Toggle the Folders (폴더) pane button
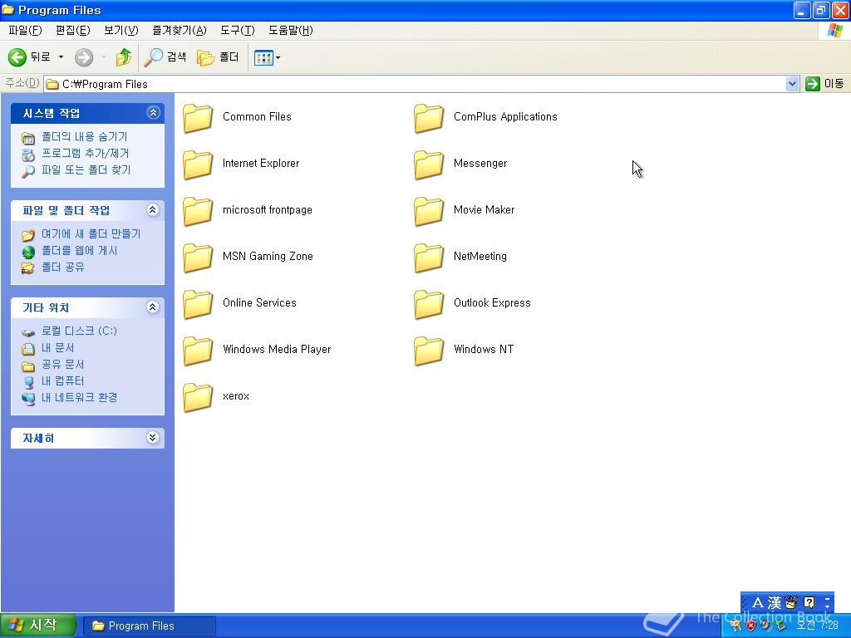The height and width of the screenshot is (638, 851). (x=218, y=57)
